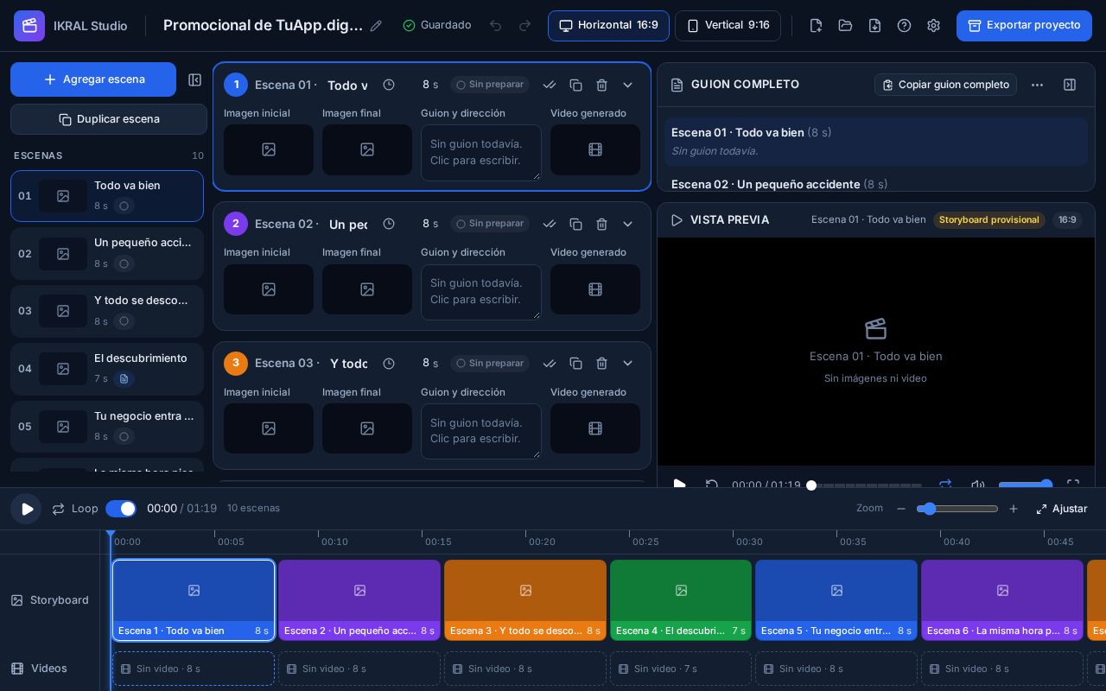Screen dimensions: 1106x691
Task: Zoom out the timeline with the minus icon
Action: coord(901,509)
